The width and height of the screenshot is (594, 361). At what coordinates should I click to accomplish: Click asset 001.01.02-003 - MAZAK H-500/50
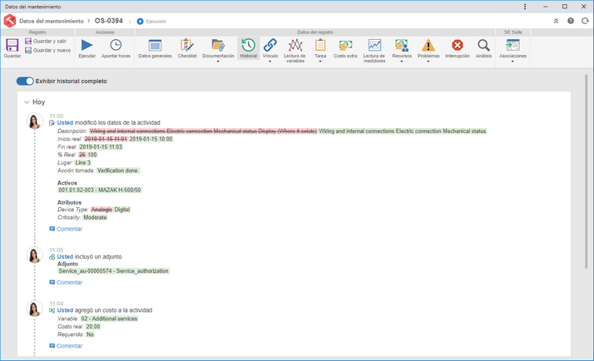pos(100,190)
